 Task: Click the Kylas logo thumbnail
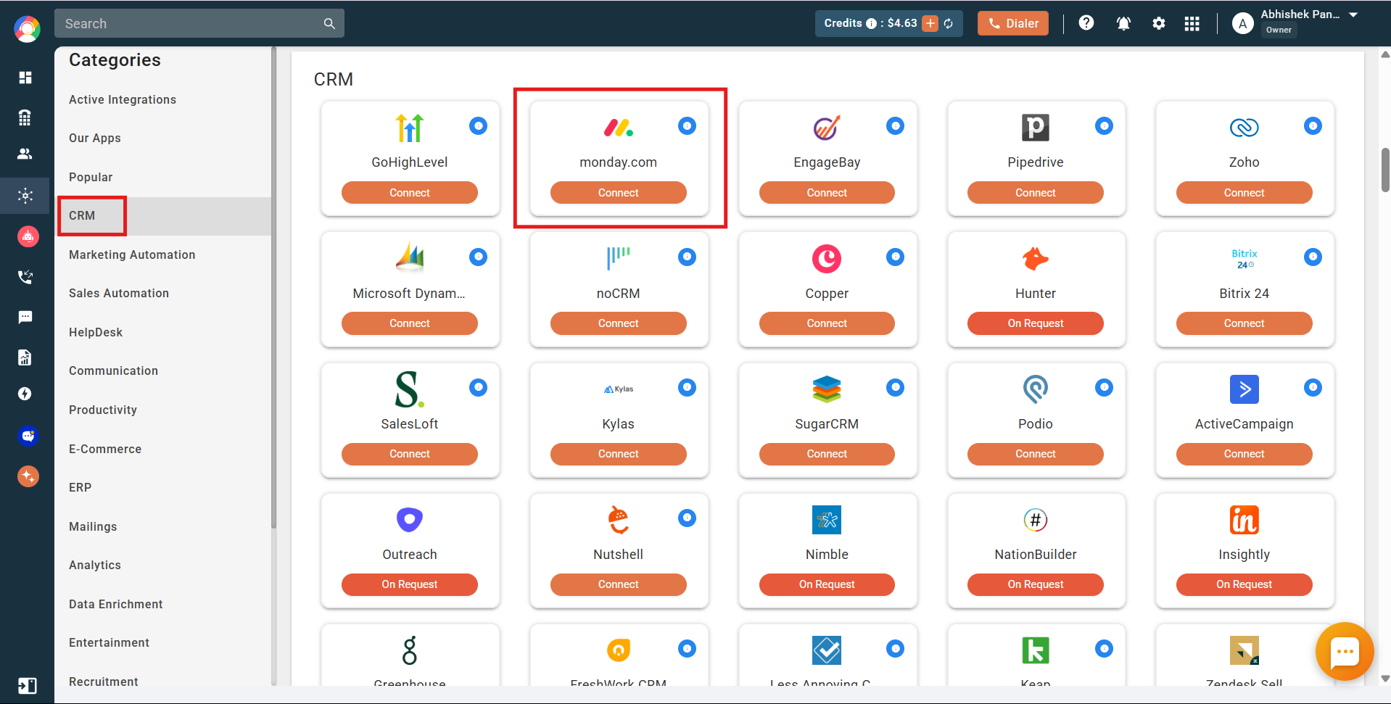619,389
